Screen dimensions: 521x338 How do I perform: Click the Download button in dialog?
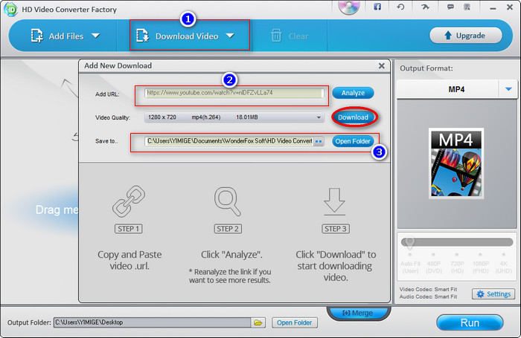pyautogui.click(x=354, y=117)
